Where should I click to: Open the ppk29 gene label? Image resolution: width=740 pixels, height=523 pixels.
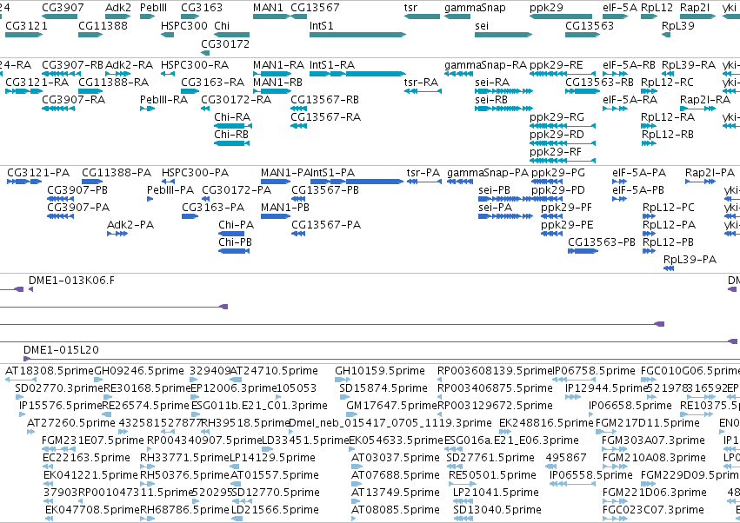click(x=546, y=8)
